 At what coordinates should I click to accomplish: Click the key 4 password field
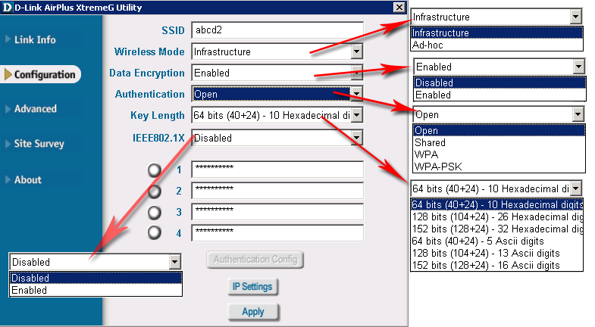tap(277, 232)
